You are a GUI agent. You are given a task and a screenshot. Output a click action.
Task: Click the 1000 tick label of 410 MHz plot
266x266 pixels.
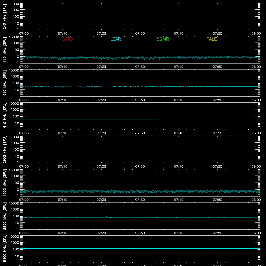pos(15,43)
